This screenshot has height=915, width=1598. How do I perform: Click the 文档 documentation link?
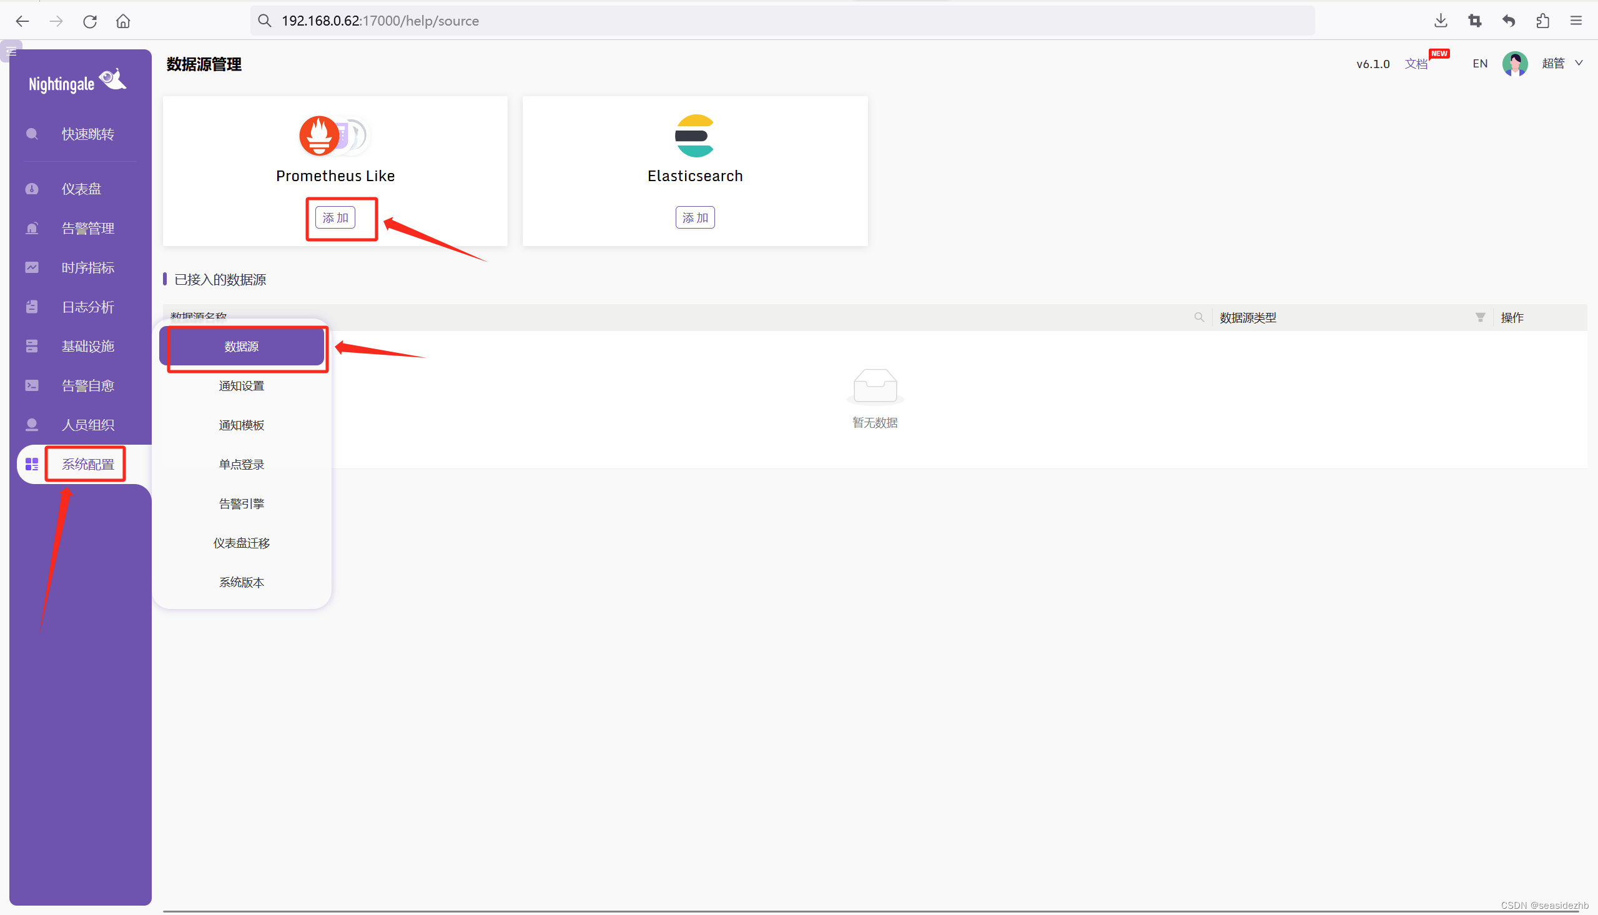[x=1417, y=64]
